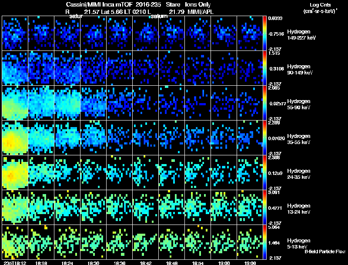
Task: Click the 2.085 color scale value
Action: 274,88
